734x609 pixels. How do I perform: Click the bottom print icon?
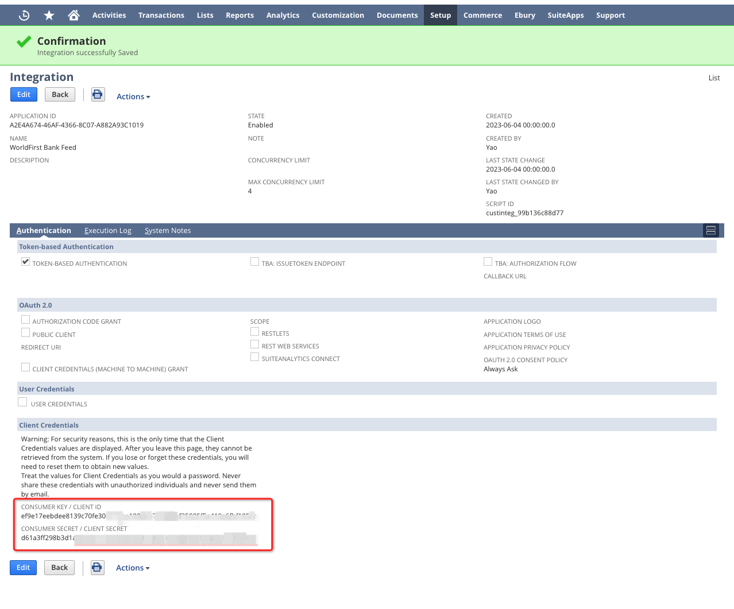click(98, 568)
